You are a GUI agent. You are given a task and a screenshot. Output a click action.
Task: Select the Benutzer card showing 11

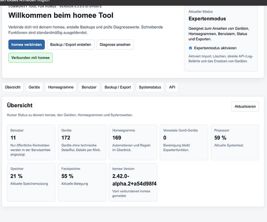pyautogui.click(x=31, y=143)
